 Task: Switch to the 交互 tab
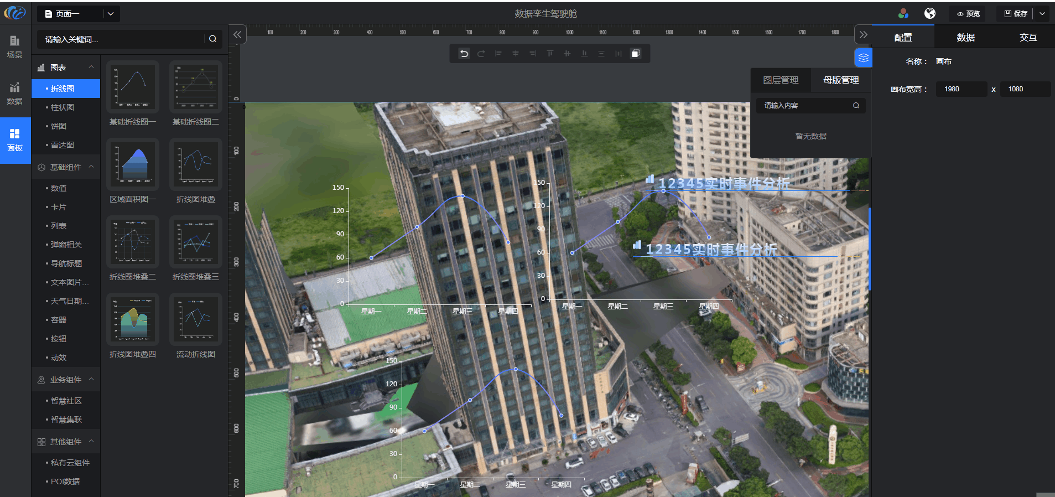click(x=1028, y=38)
